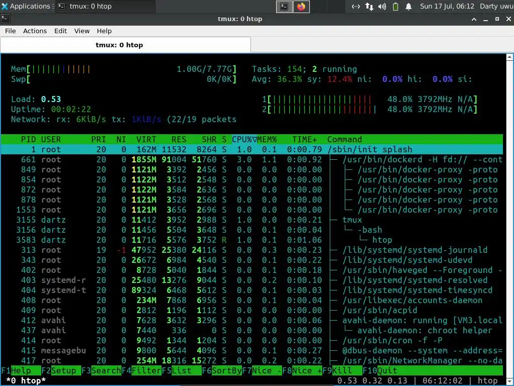Click the F4 Filter function button
Viewport: 514px width, 386px height.
click(x=142, y=370)
